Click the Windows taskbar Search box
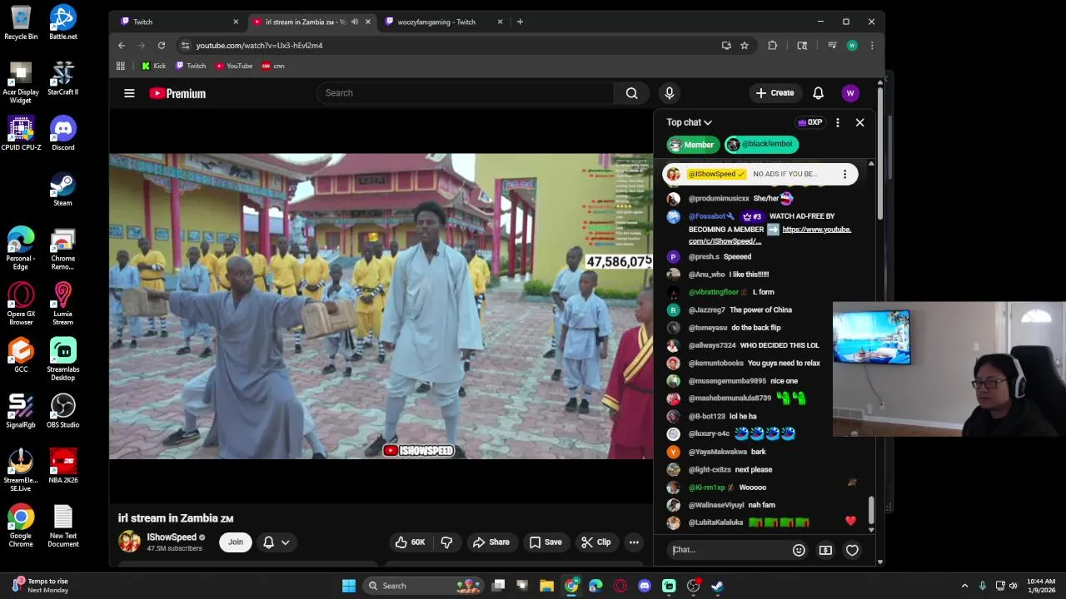This screenshot has height=599, width=1066. click(422, 586)
